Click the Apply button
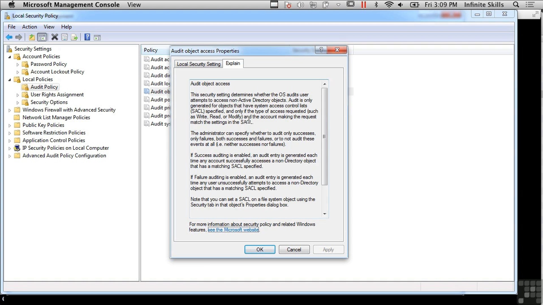Screen dimensions: 543x305 pos(328,250)
